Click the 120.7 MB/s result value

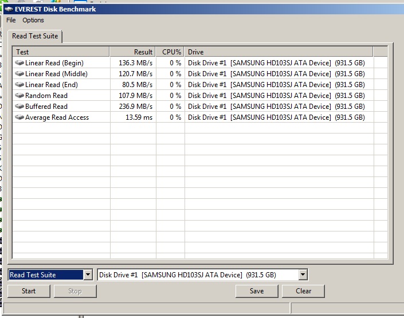[x=135, y=74]
